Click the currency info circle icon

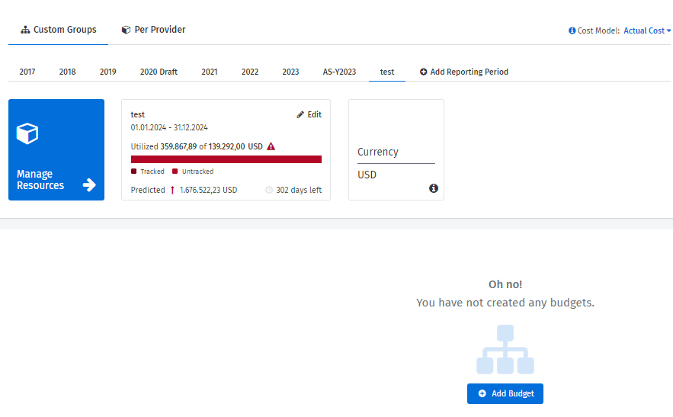coord(434,188)
